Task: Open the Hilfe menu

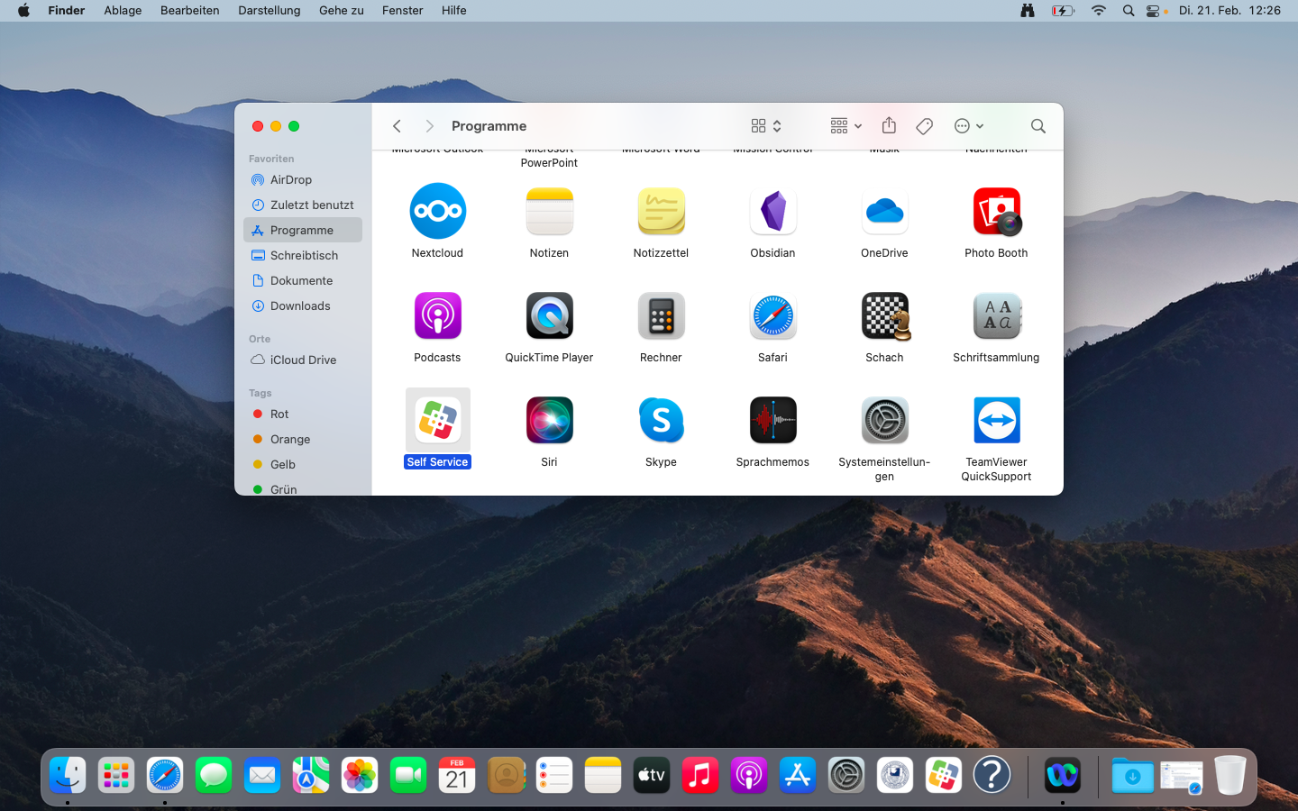Action: (x=454, y=11)
